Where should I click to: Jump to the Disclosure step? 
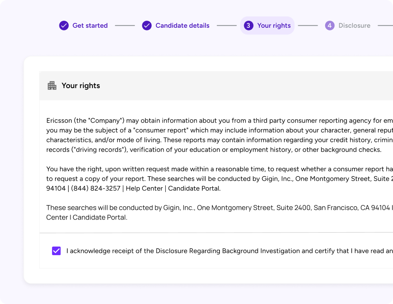click(354, 26)
